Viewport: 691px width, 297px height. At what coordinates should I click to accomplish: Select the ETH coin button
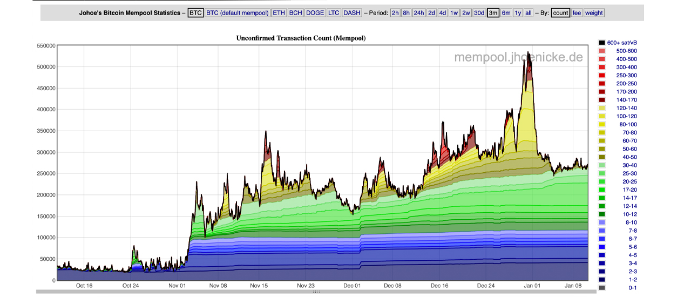click(279, 13)
